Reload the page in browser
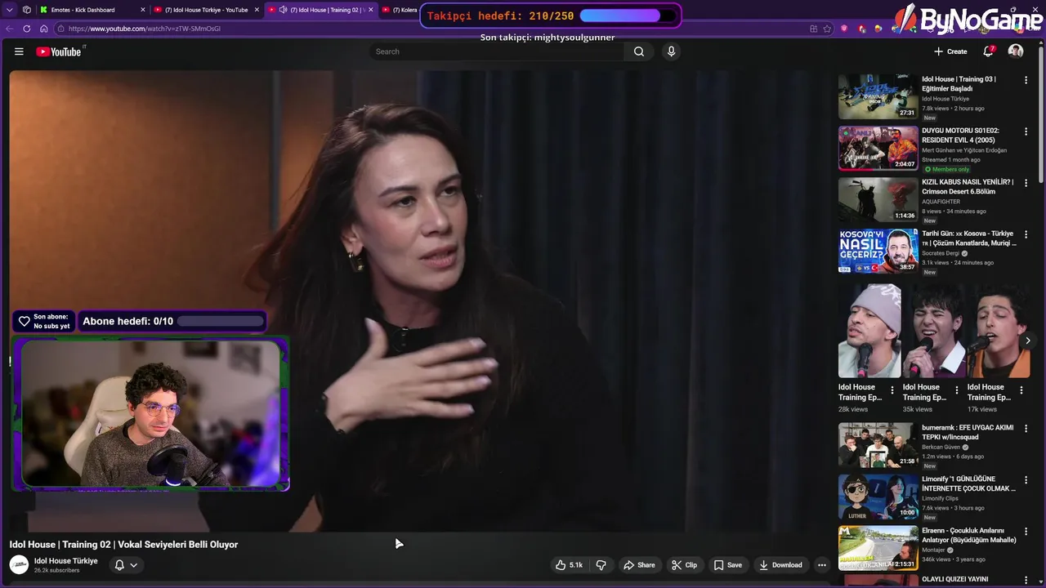Viewport: 1046px width, 588px height. pos(26,29)
